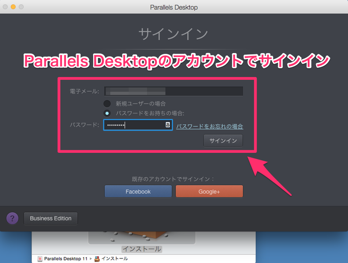
Task: Click the email address input field
Action: tap(174, 91)
